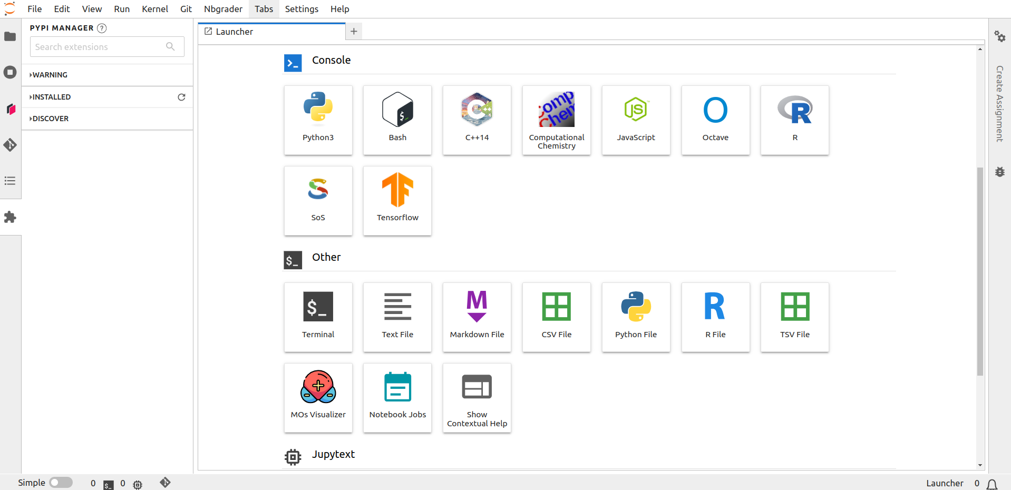Click the launcher vertical scrollbar
Image resolution: width=1011 pixels, height=490 pixels.
[980, 271]
